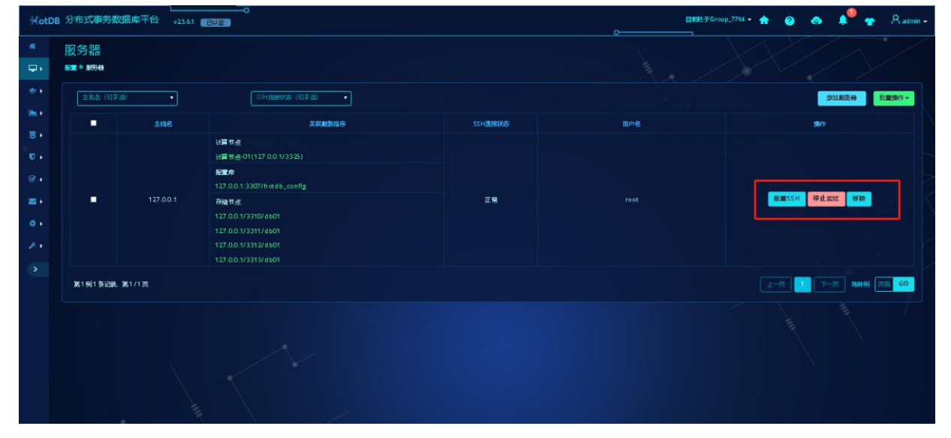Open the home icon in left sidebar
This screenshot has width=951, height=438.
pos(32,46)
